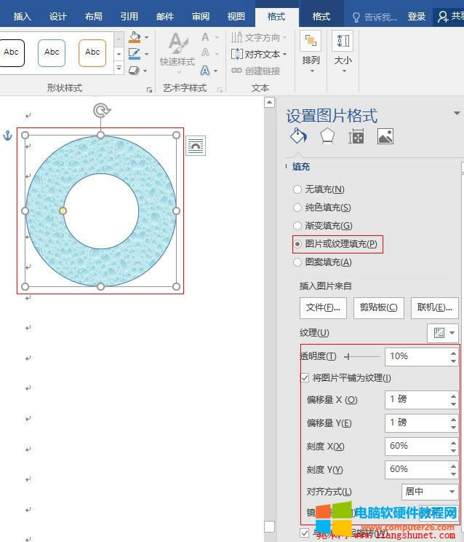Click the Online (联机(E)...) button
This screenshot has height=542, width=464.
click(x=435, y=307)
